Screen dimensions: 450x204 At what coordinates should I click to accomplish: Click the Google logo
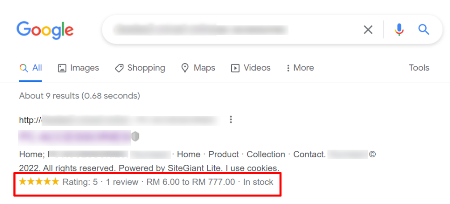point(45,30)
